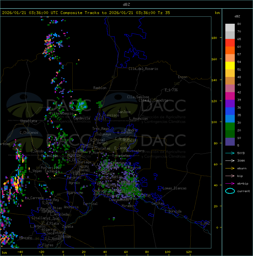This screenshot has height=256, width=253.
Task: Click the 'L_PAZ' map label
Action: pos(205,223)
